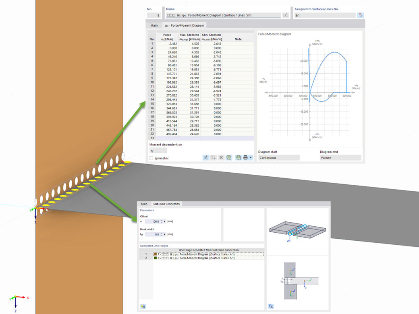
Task: Click the copy icon at bottom-left of Slab-Wall dialog
Action: tap(143, 306)
